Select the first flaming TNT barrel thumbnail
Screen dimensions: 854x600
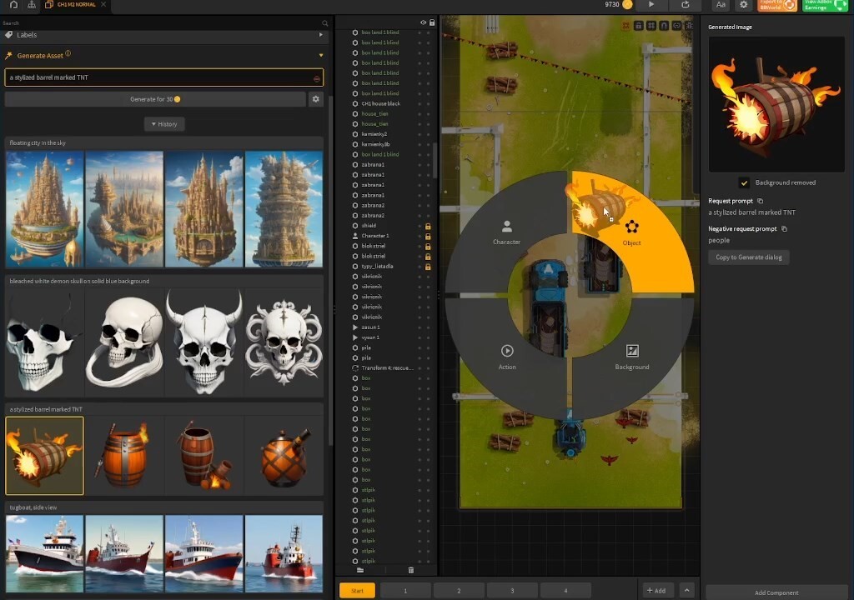coord(45,456)
